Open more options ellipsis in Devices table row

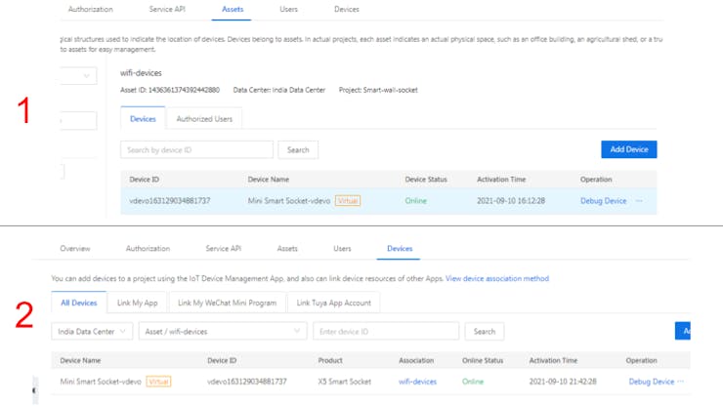pos(681,382)
